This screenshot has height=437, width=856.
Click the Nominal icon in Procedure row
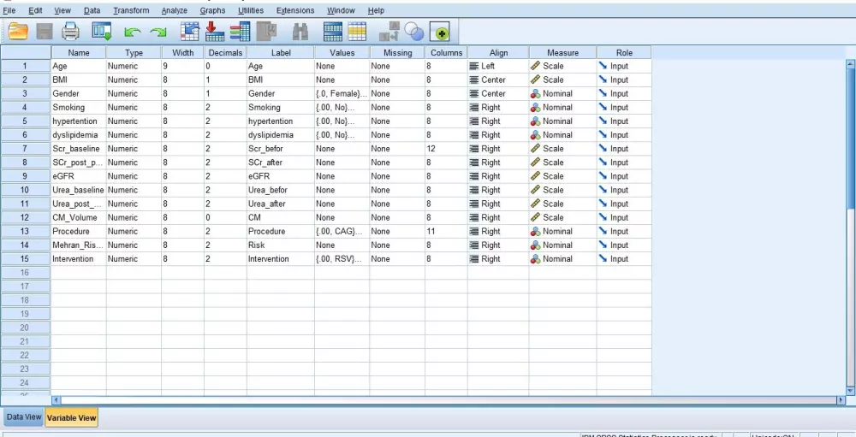(536, 231)
